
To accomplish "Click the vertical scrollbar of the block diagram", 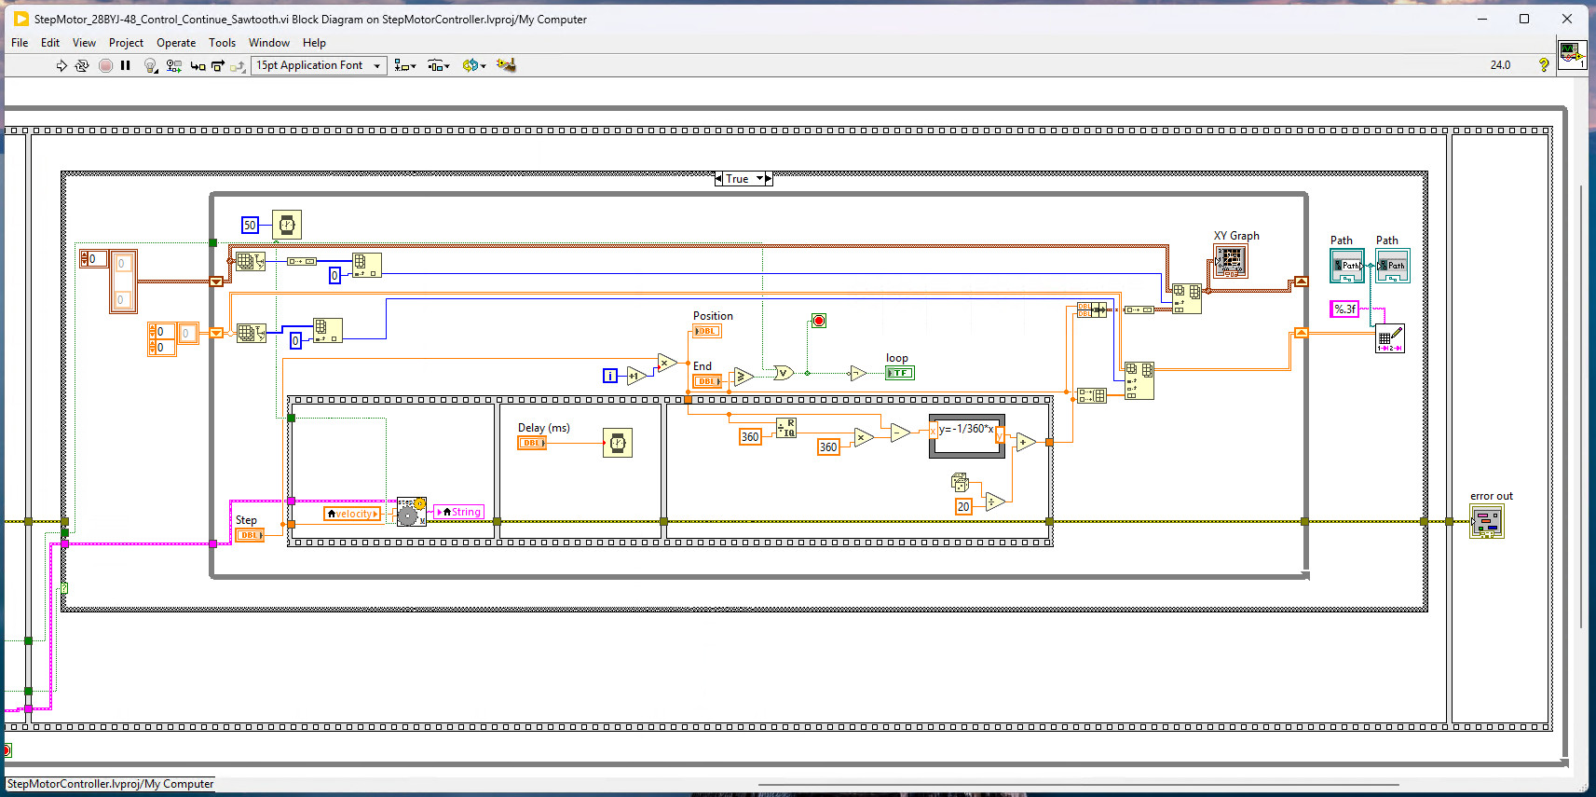I will pyautogui.click(x=1580, y=405).
